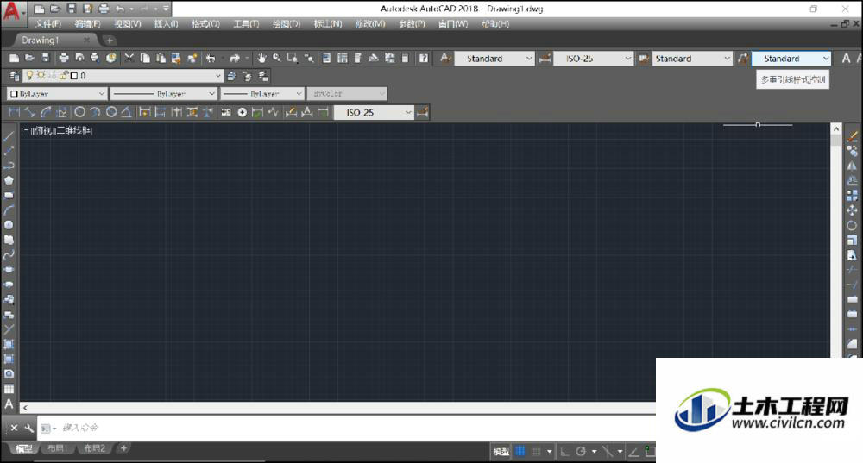
Task: Toggle layer freeze sun icon
Action: click(41, 75)
